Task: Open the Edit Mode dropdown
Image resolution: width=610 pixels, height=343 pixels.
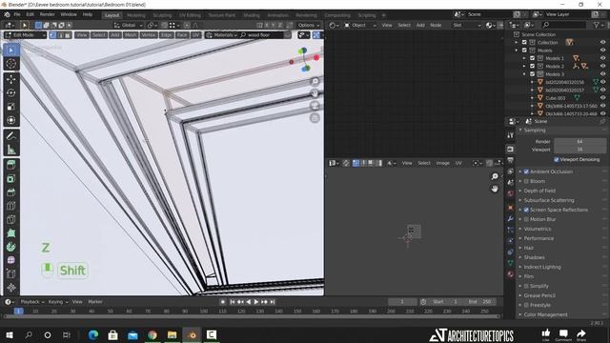Action: [26, 35]
